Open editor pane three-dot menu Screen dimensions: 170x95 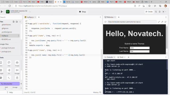point(100,17)
